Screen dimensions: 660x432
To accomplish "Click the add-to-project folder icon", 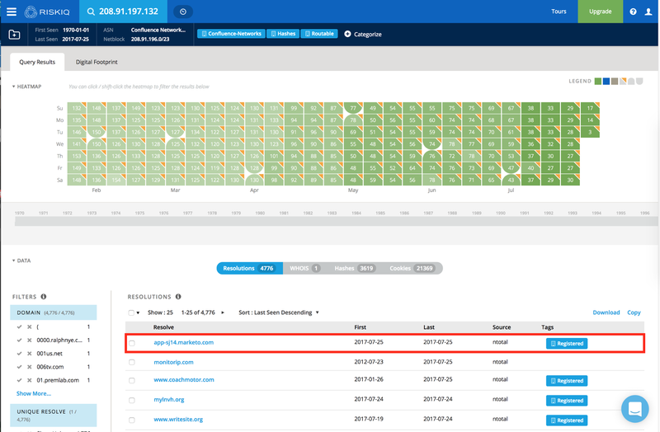I will tap(14, 35).
